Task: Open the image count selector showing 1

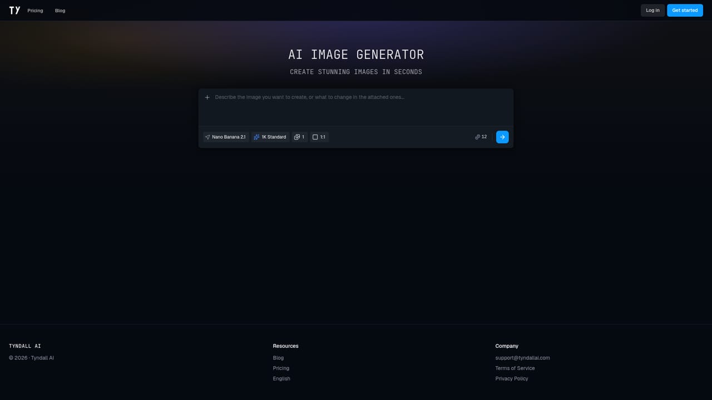Action: (x=299, y=137)
